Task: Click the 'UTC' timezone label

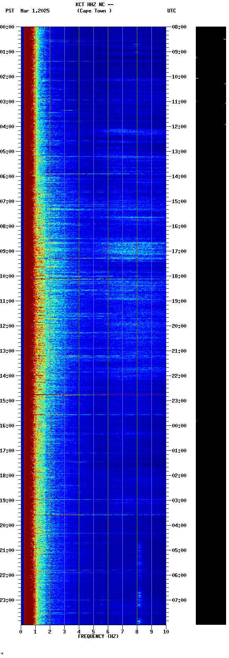Action: [x=172, y=11]
